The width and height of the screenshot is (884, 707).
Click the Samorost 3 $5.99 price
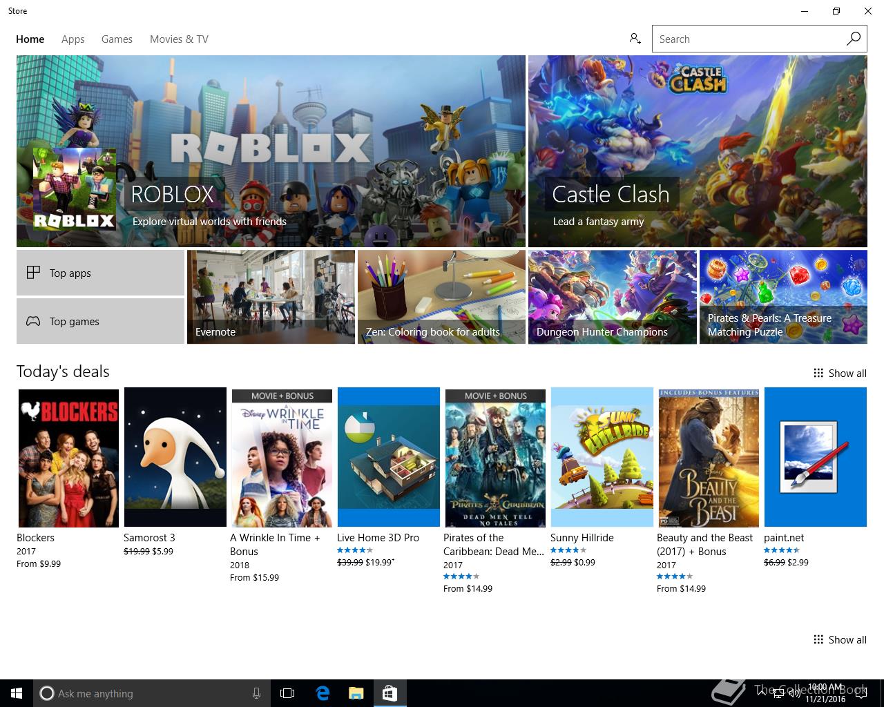coord(163,551)
